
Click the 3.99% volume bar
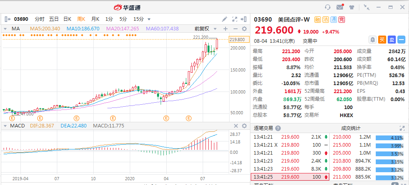coord(390,146)
